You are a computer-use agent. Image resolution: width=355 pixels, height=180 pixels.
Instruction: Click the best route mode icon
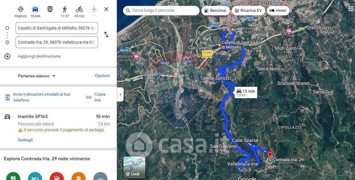(x=20, y=9)
